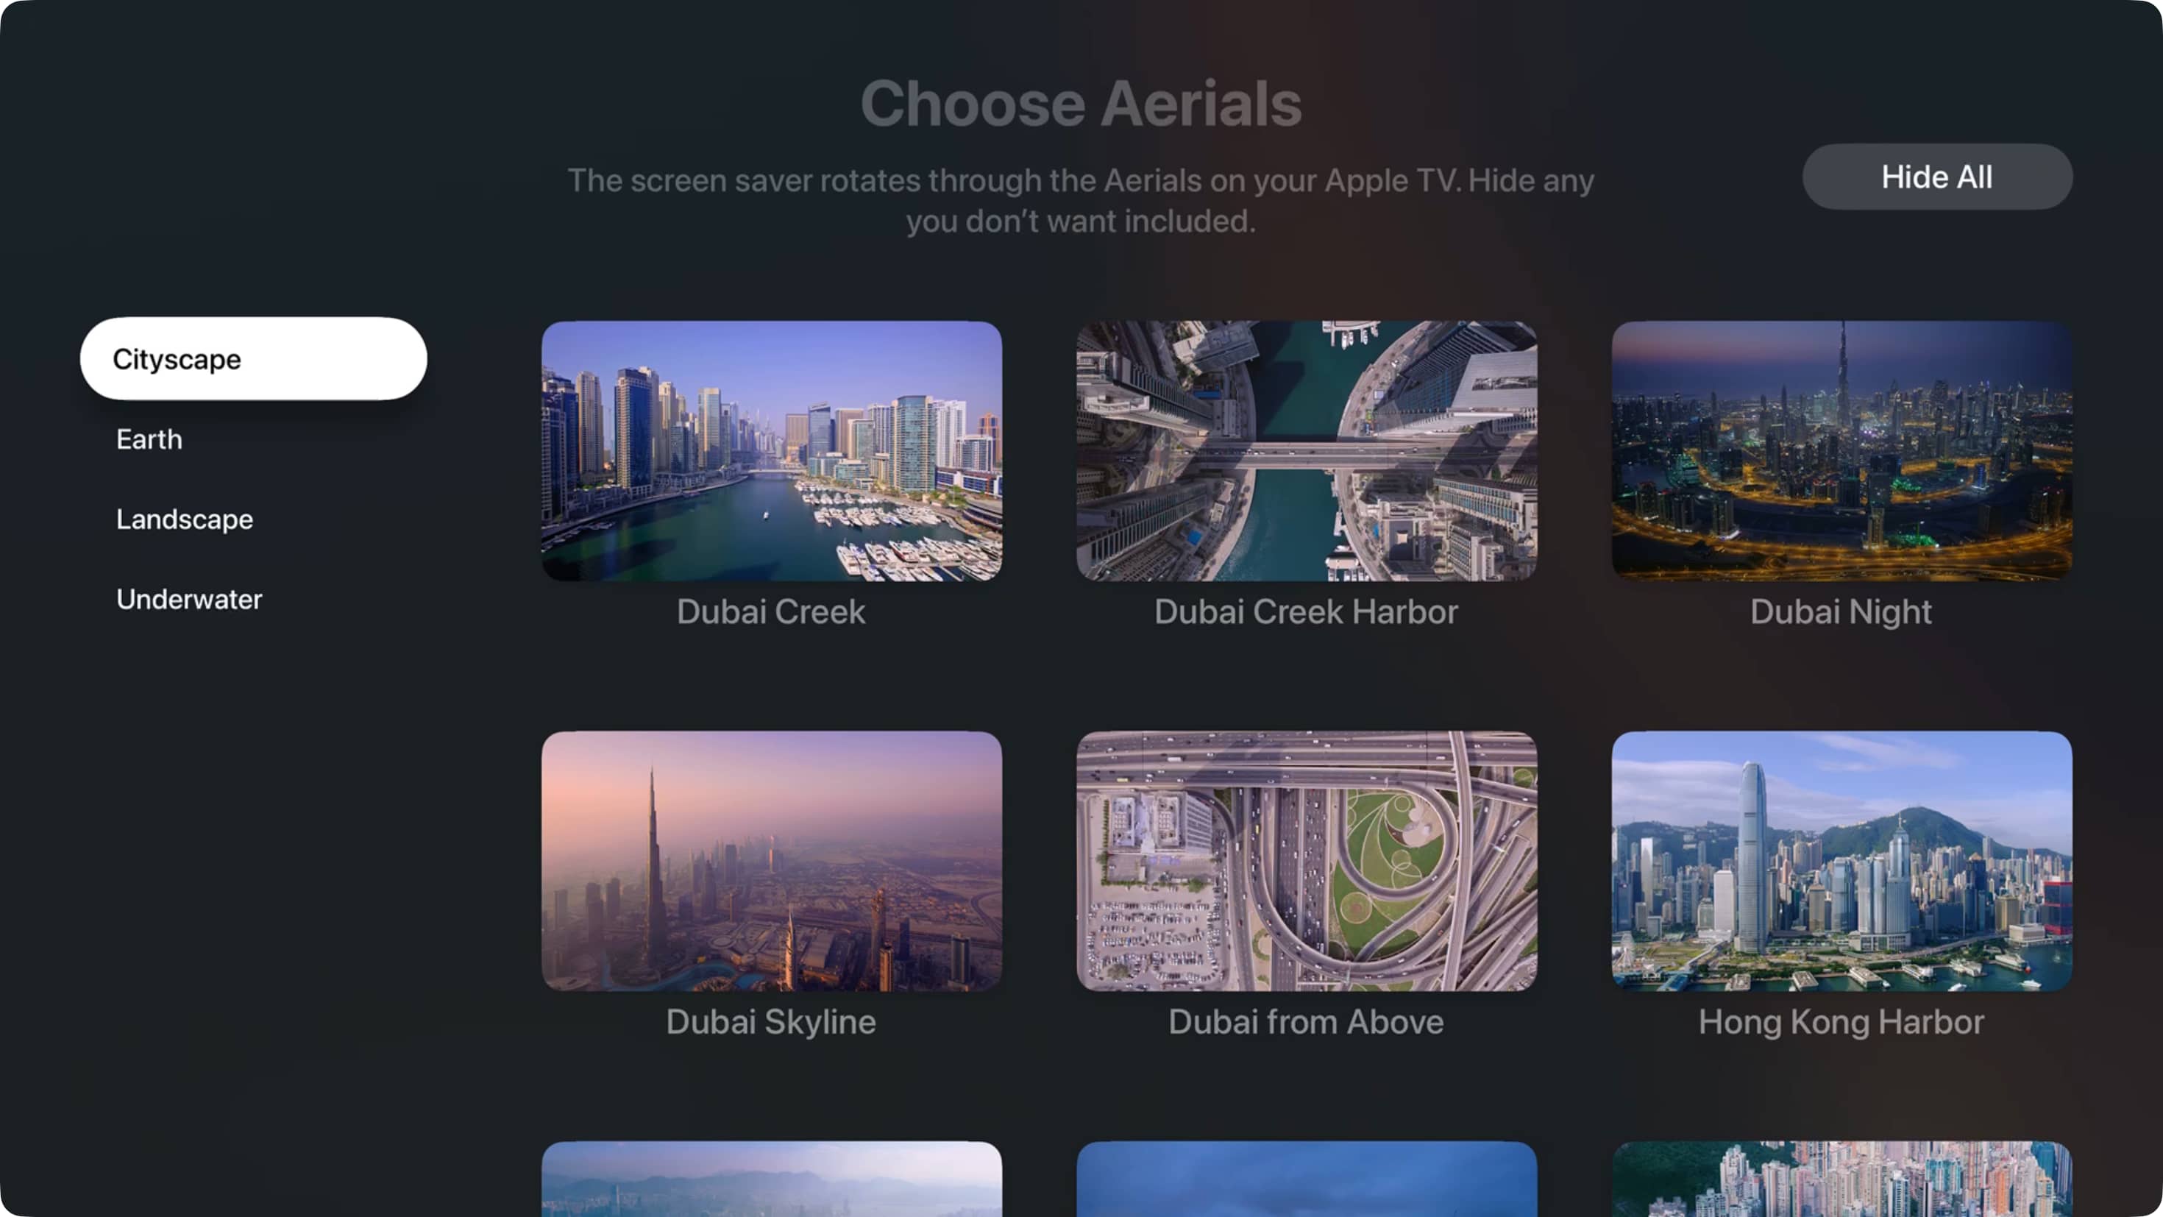Select the Dubai from Above thumbnail
The width and height of the screenshot is (2163, 1217).
click(x=1306, y=861)
